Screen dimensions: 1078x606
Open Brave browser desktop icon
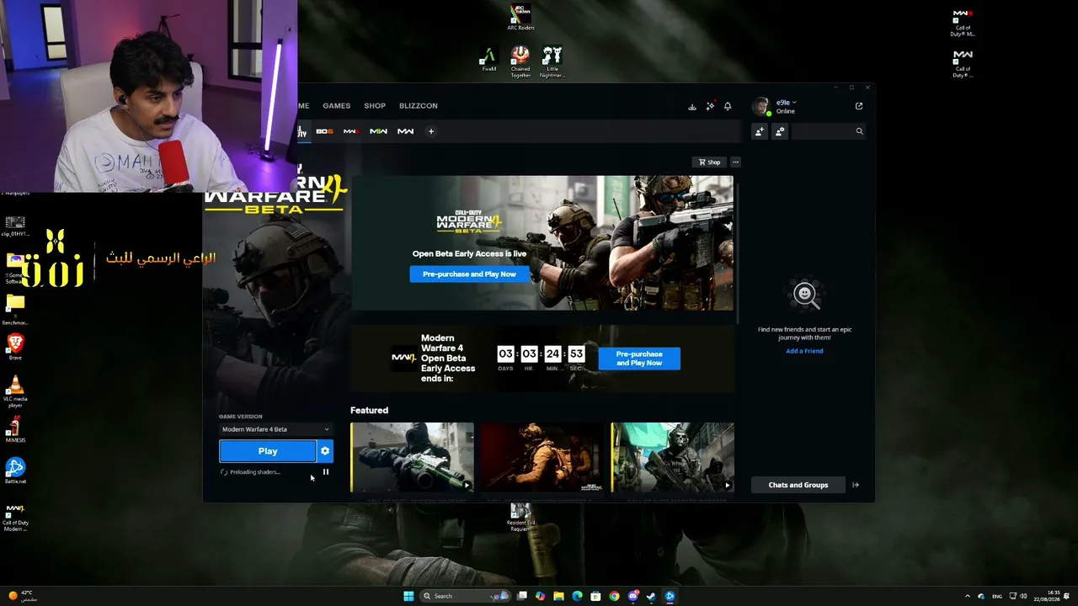click(x=15, y=346)
